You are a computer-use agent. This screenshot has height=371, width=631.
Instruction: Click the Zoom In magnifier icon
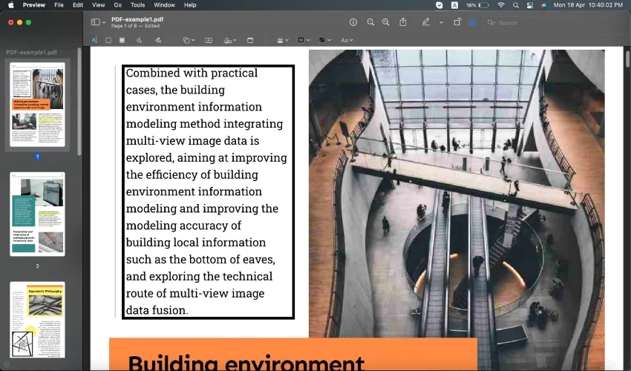(x=385, y=22)
